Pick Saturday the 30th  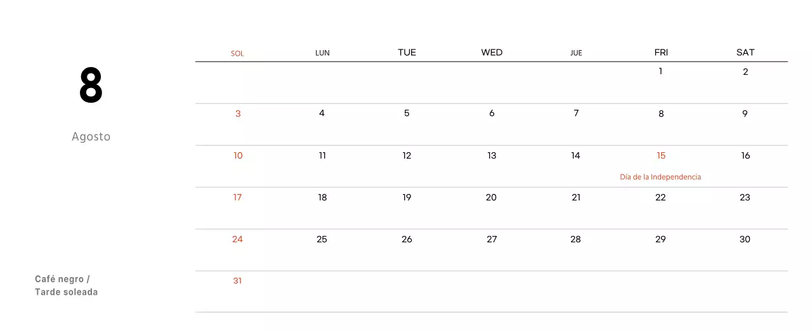pyautogui.click(x=745, y=239)
